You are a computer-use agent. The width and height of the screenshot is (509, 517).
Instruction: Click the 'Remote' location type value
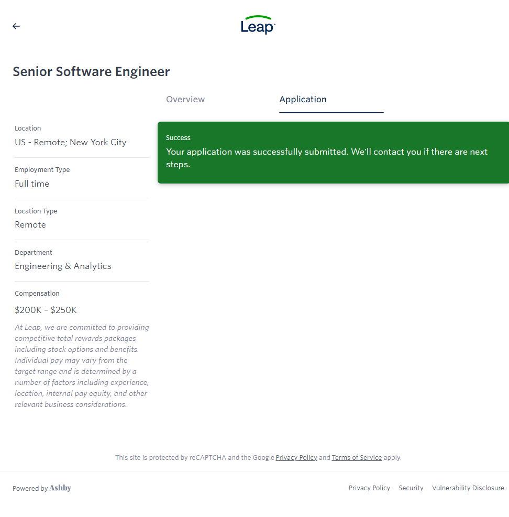(x=30, y=225)
